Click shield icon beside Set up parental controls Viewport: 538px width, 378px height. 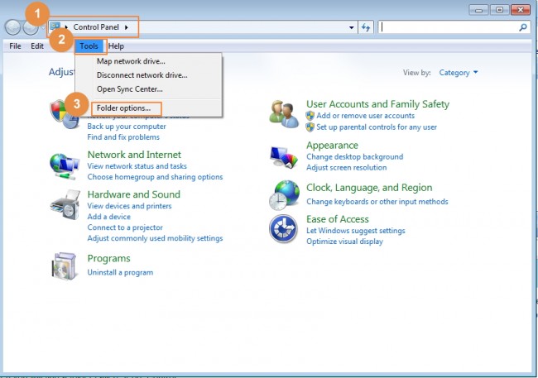310,127
